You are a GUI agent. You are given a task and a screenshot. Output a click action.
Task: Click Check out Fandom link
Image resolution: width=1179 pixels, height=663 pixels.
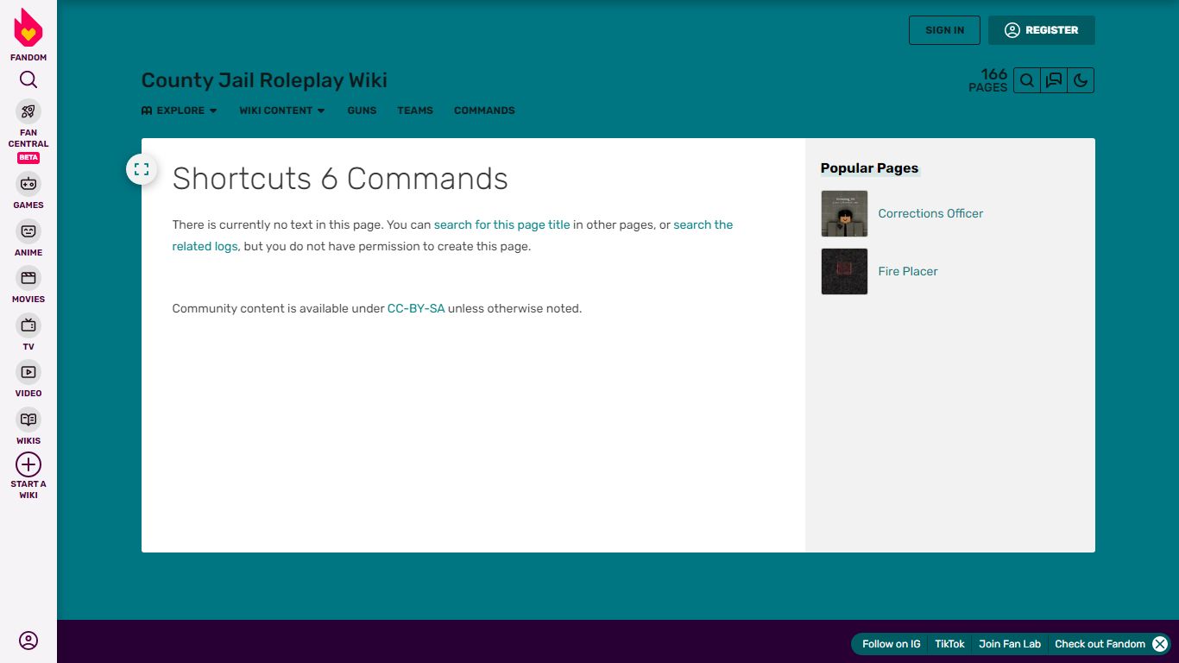(1100, 644)
